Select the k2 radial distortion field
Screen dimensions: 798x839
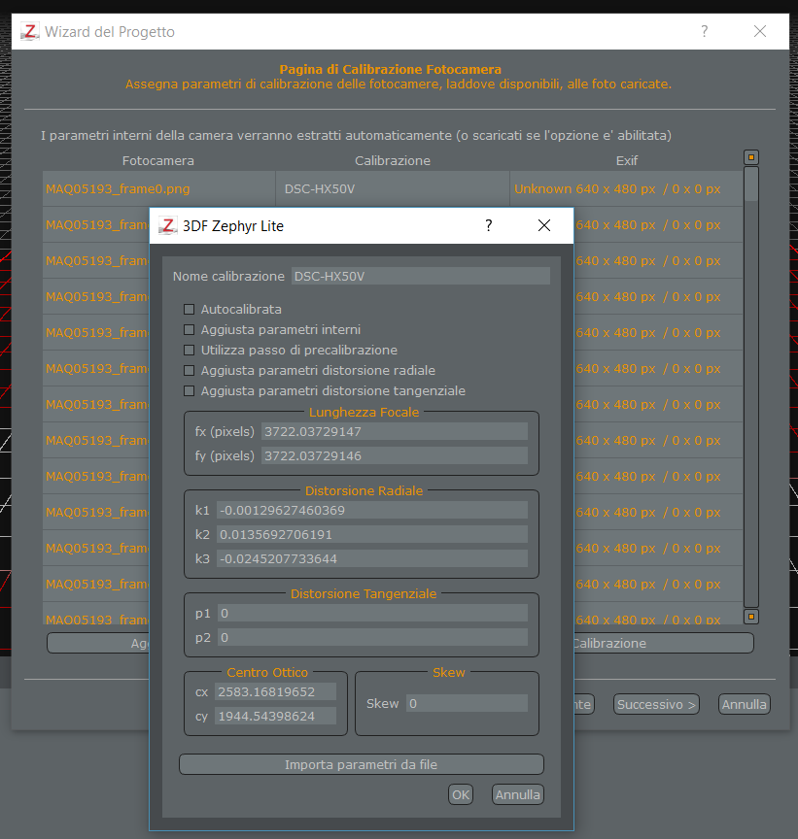pyautogui.click(x=372, y=534)
